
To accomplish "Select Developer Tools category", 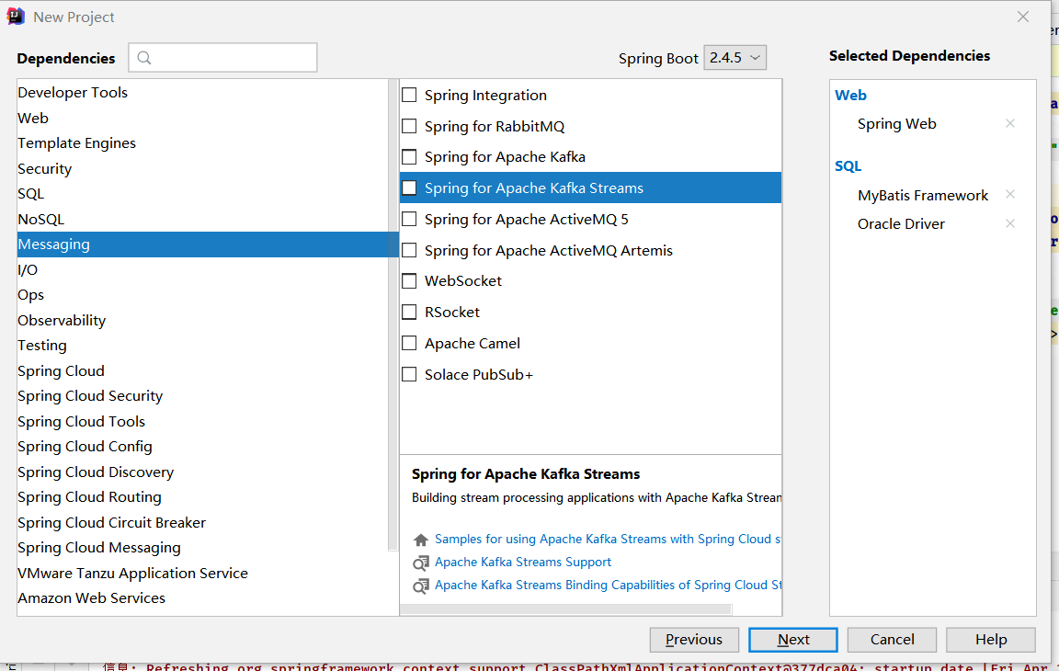I will (x=202, y=93).
